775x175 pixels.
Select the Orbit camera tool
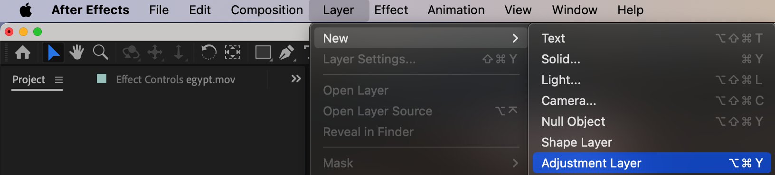[131, 52]
